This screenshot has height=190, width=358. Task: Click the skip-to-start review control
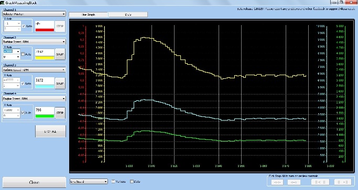point(320,182)
